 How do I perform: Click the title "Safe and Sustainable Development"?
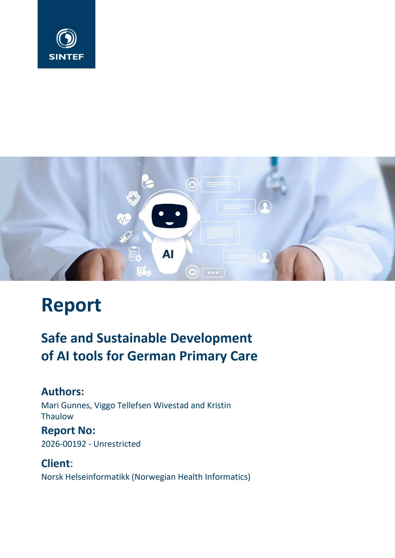147,338
